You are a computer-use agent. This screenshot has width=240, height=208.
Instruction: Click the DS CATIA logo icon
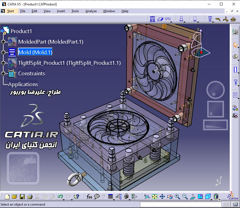(x=233, y=196)
